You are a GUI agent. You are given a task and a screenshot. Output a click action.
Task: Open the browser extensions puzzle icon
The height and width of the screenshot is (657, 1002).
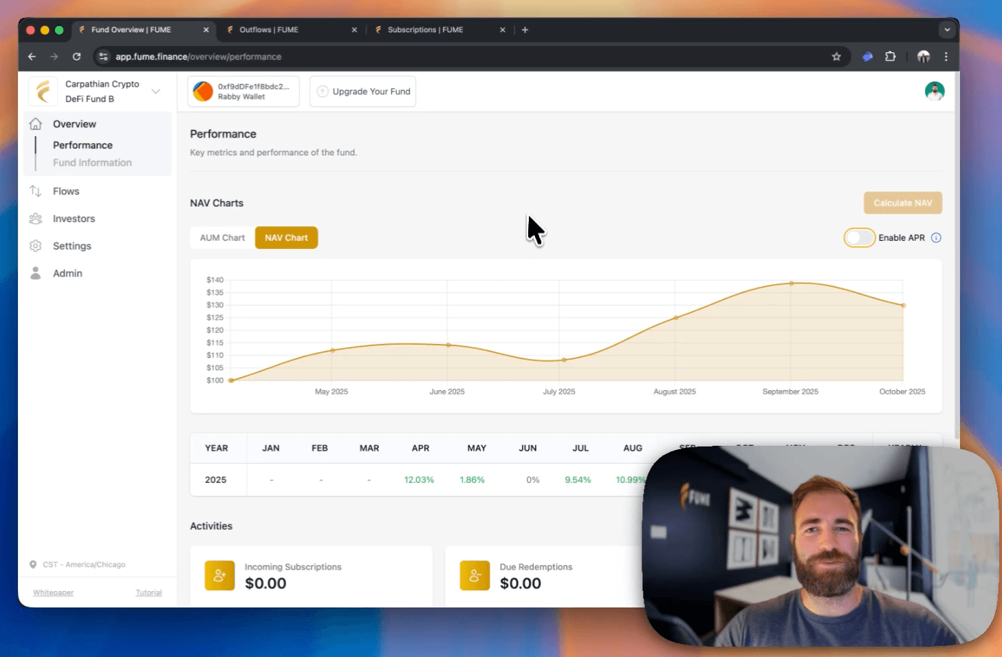(891, 57)
